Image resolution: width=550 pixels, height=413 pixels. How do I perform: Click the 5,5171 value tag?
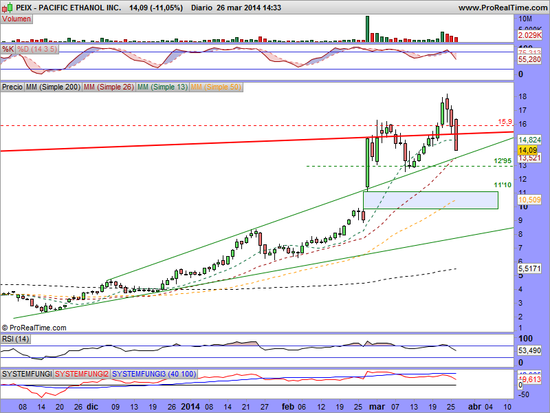click(529, 268)
